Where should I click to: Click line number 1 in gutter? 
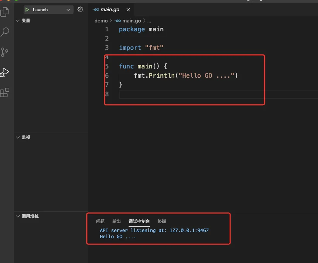tap(107, 29)
